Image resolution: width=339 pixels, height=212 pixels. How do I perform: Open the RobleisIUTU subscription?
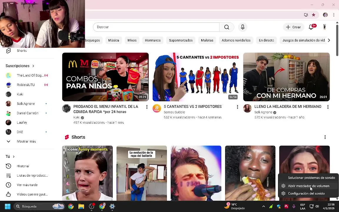pos(27,85)
